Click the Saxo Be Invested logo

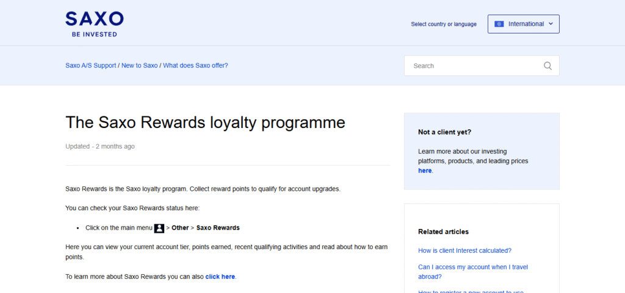(95, 24)
